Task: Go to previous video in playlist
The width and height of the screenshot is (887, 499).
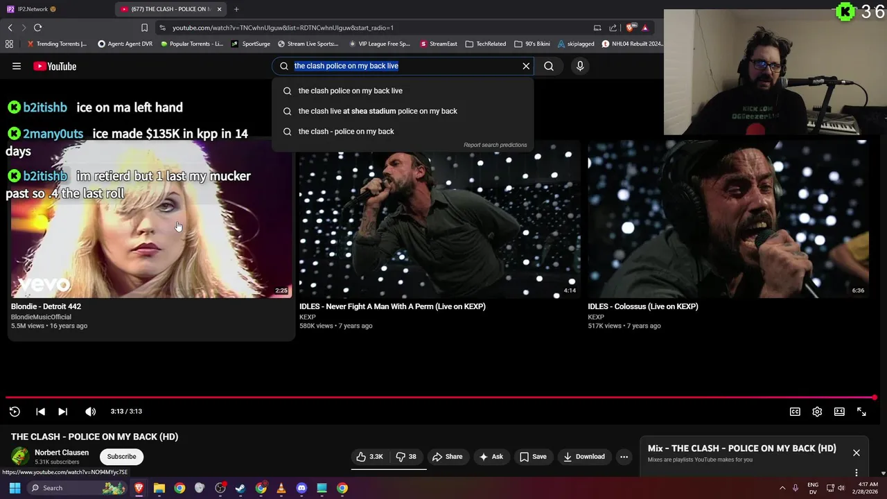Action: tap(40, 411)
